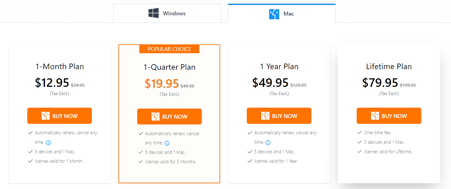Viewport: 451px width, 189px height.
Task: Purchase the 1 Year Plan
Action: click(279, 116)
